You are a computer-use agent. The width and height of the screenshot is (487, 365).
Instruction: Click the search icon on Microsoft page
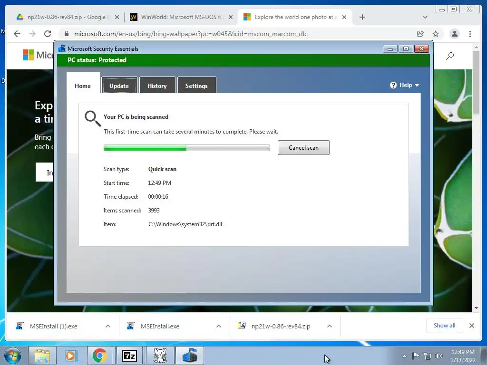tap(450, 56)
